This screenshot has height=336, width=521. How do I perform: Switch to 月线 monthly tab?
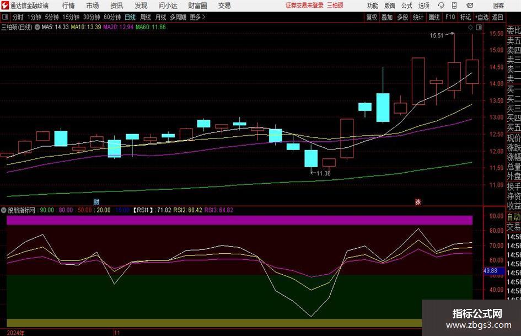click(x=161, y=17)
